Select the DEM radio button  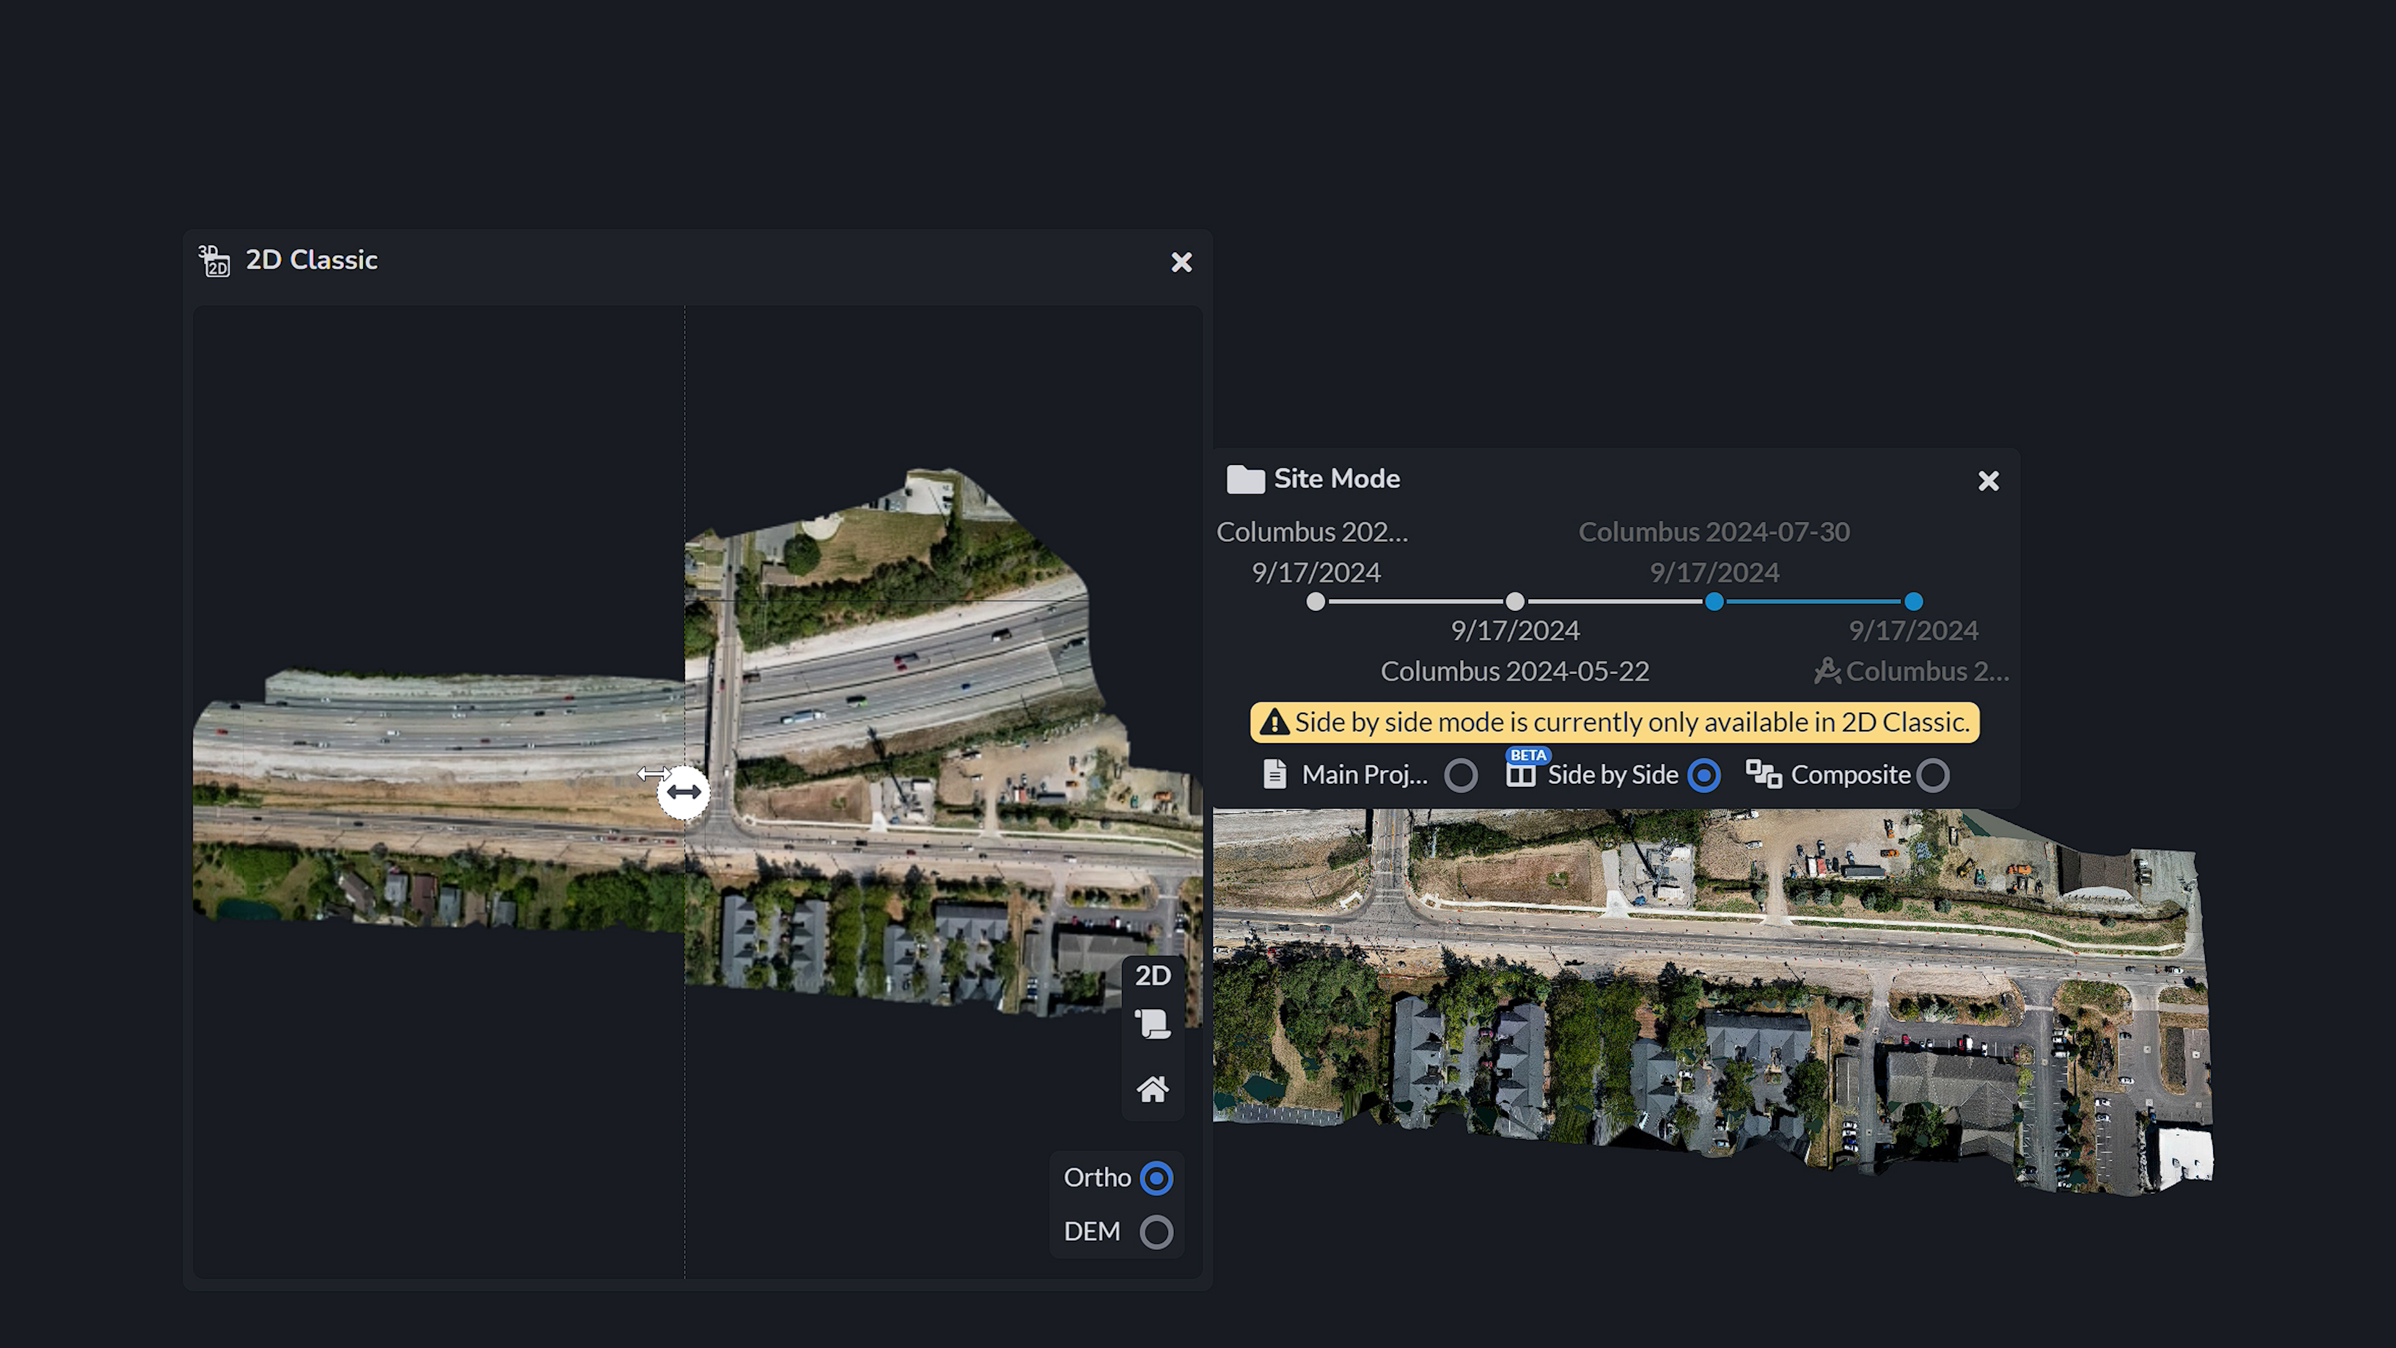click(1156, 1232)
